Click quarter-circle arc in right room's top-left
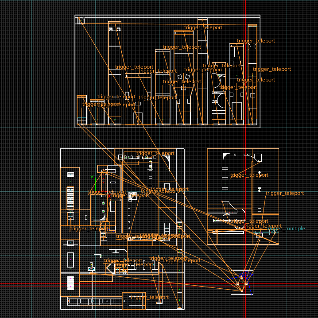 coord(226,155)
